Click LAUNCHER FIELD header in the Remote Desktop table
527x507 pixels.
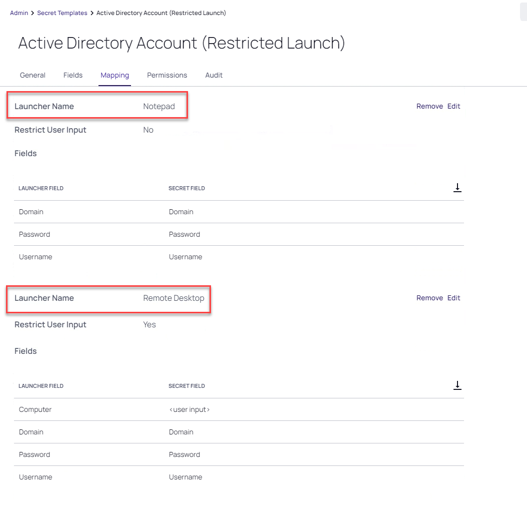tap(41, 386)
